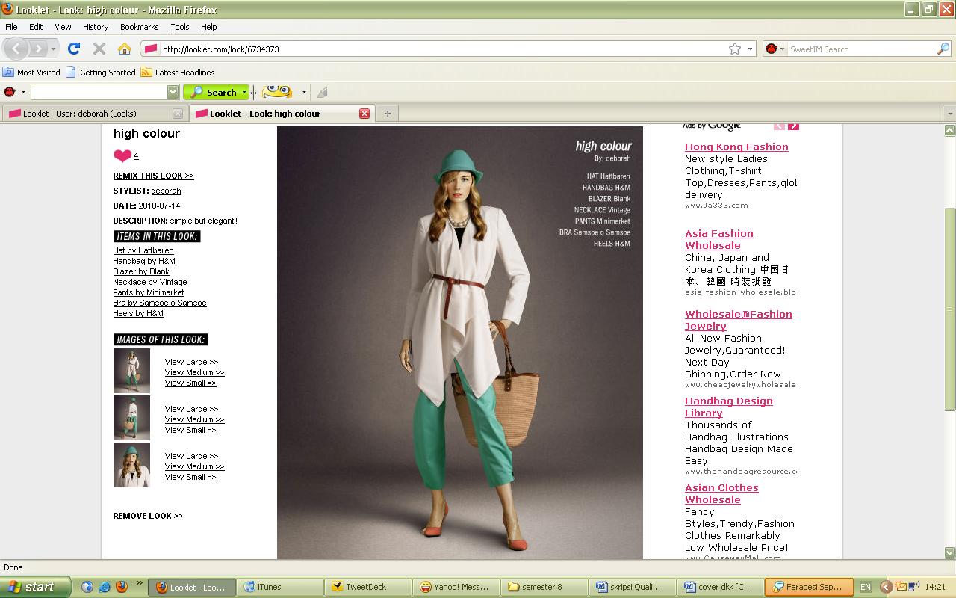Open the list all tabs dropdown
Image resolution: width=956 pixels, height=598 pixels.
click(x=949, y=114)
